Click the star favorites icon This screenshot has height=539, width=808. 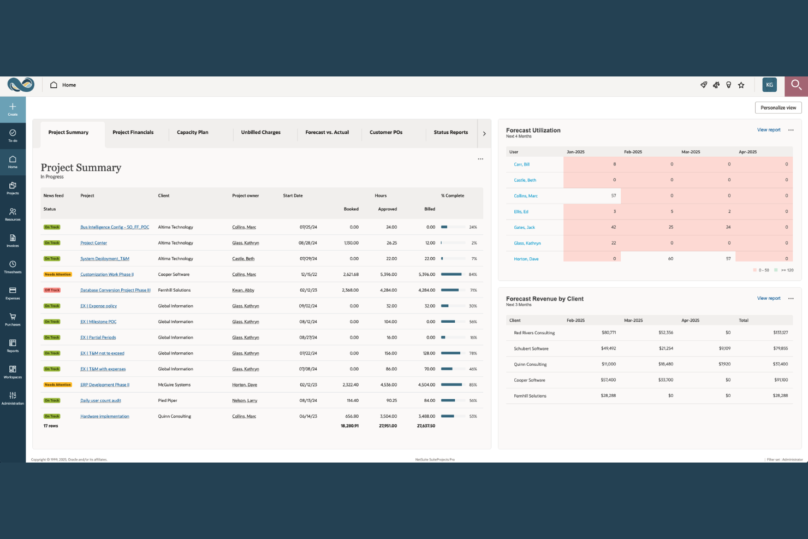coord(741,85)
